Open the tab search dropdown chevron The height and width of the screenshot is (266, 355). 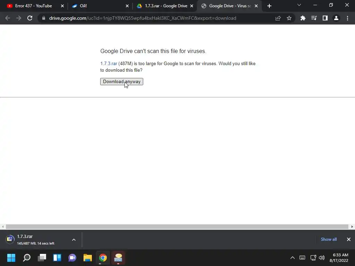pyautogui.click(x=299, y=5)
